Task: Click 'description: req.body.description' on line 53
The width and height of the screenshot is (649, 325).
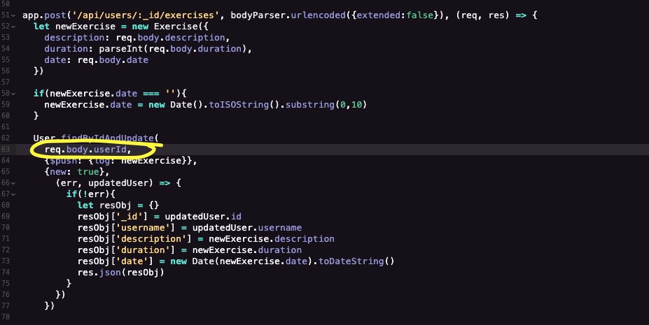Action: (x=134, y=38)
